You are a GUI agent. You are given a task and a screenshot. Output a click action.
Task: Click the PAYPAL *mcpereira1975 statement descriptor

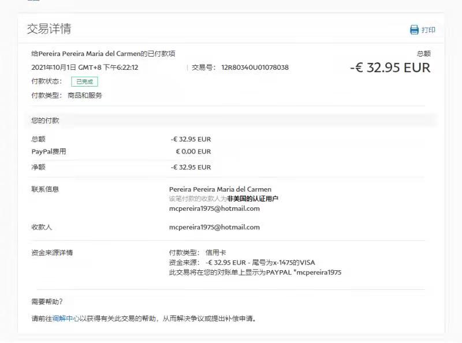[x=304, y=272]
